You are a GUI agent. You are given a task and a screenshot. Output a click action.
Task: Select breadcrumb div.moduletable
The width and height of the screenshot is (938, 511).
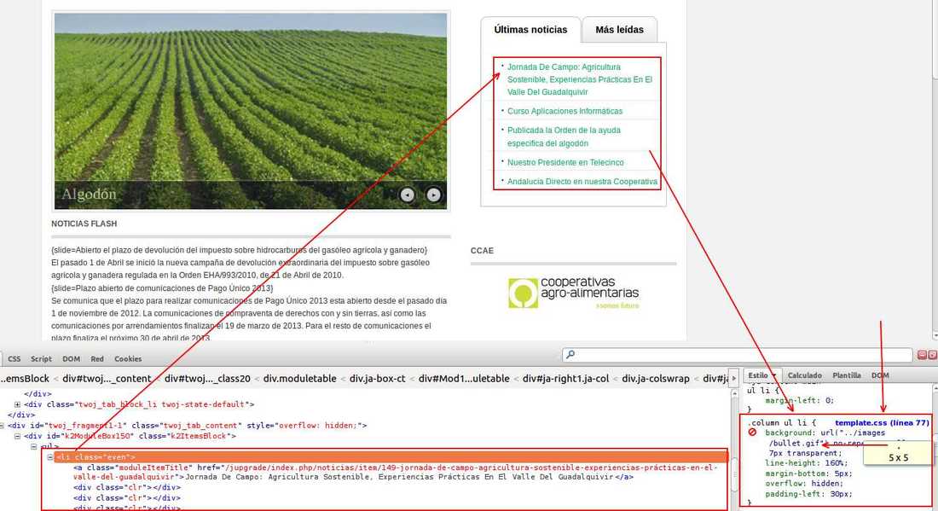299,378
